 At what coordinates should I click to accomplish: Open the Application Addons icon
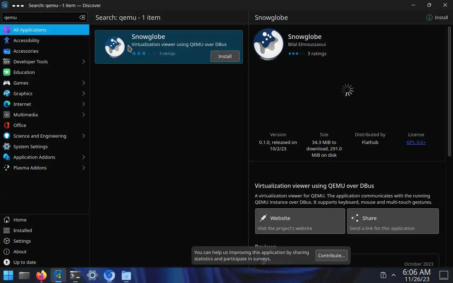[x=7, y=157]
